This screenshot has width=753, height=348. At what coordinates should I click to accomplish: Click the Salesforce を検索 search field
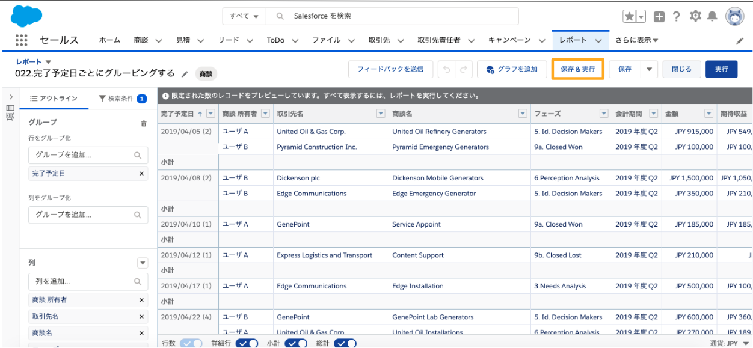[392, 16]
